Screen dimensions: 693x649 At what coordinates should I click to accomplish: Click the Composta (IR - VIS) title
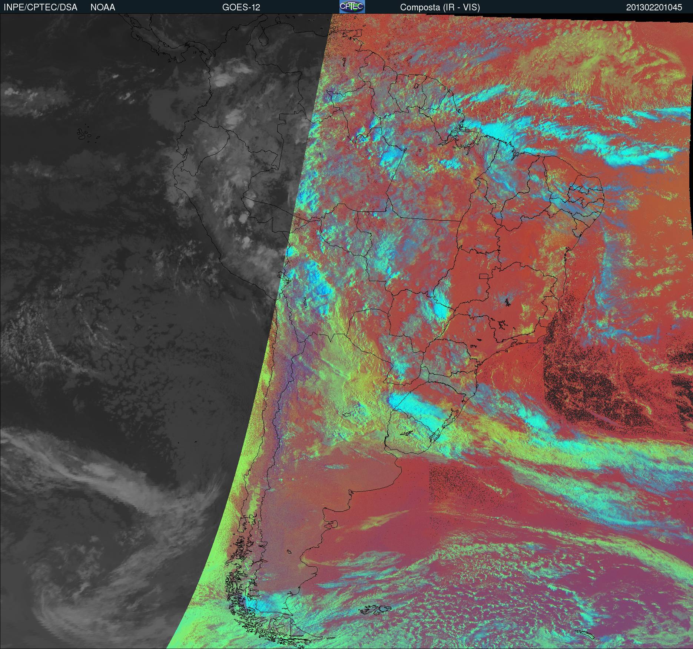click(440, 7)
